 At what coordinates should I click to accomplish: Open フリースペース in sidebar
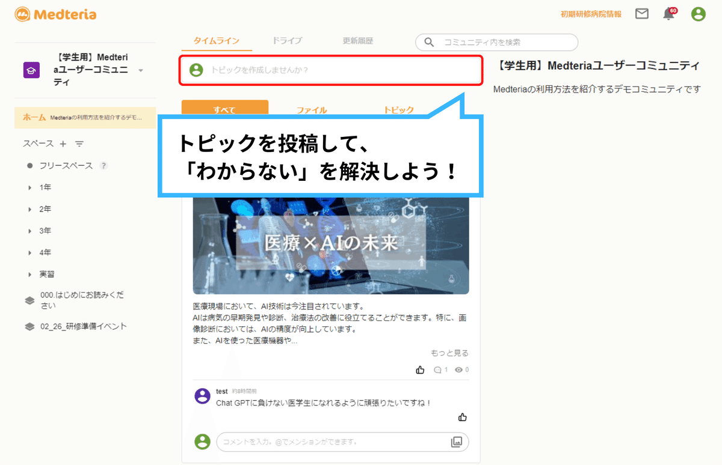66,165
